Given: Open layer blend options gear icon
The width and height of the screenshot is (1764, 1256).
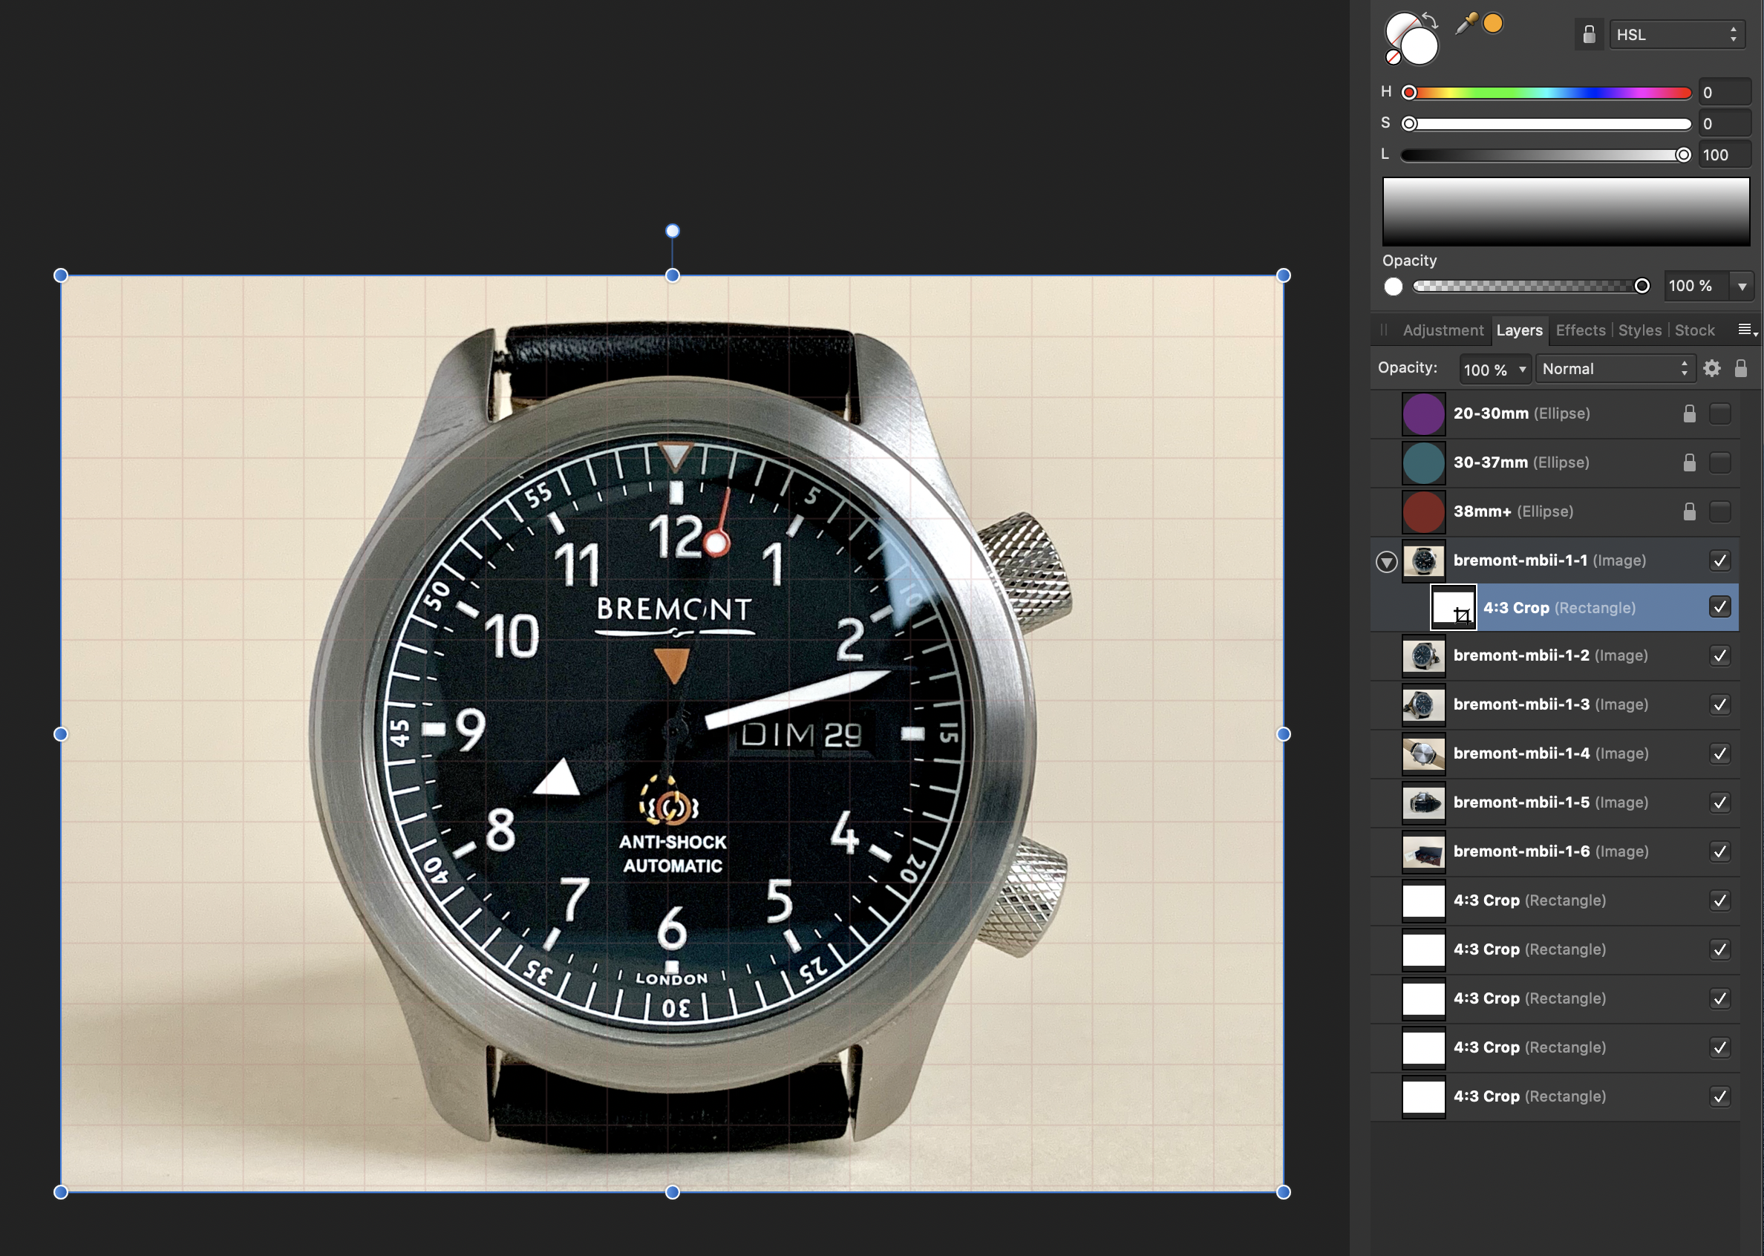Looking at the screenshot, I should pyautogui.click(x=1711, y=369).
